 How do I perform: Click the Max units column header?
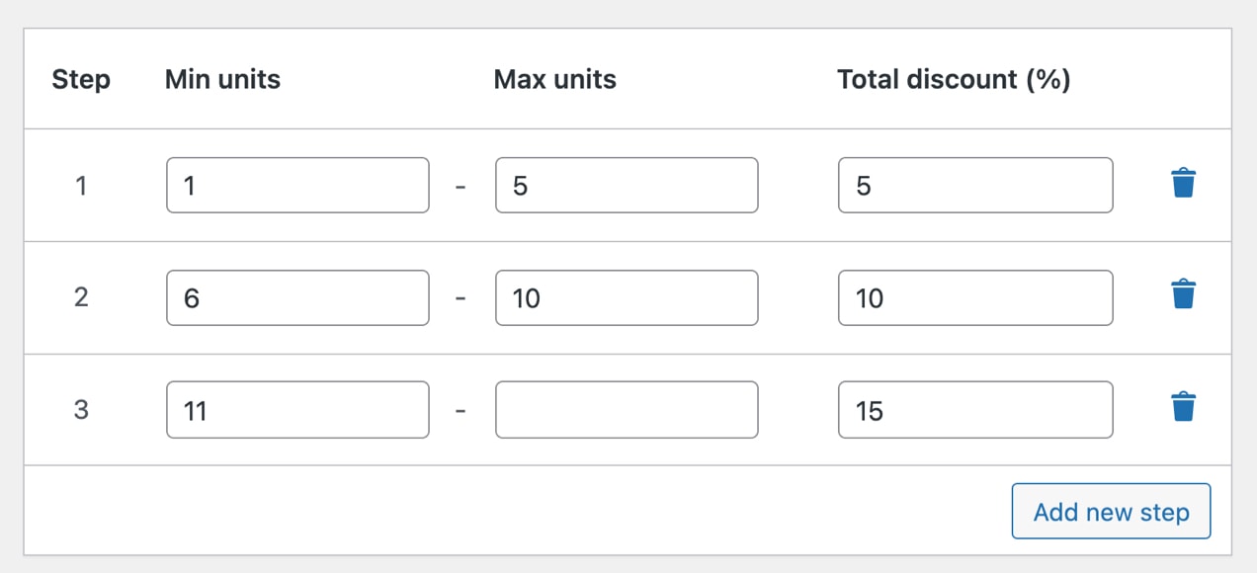pos(554,79)
